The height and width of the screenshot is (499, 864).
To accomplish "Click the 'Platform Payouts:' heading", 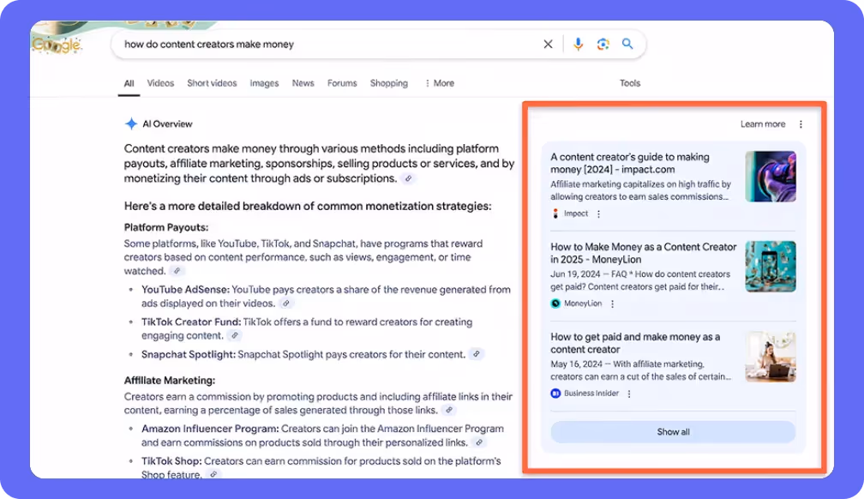I will coord(166,227).
